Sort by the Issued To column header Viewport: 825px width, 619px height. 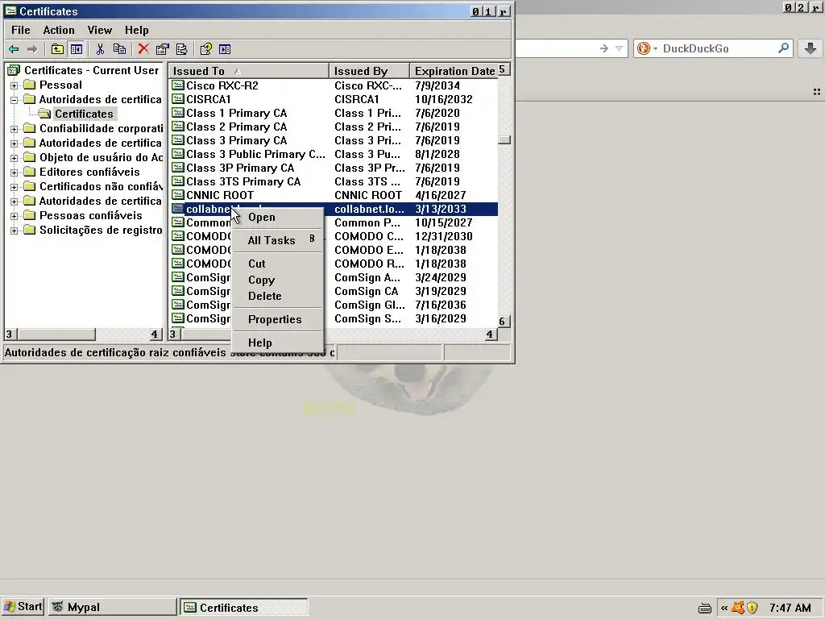point(248,71)
